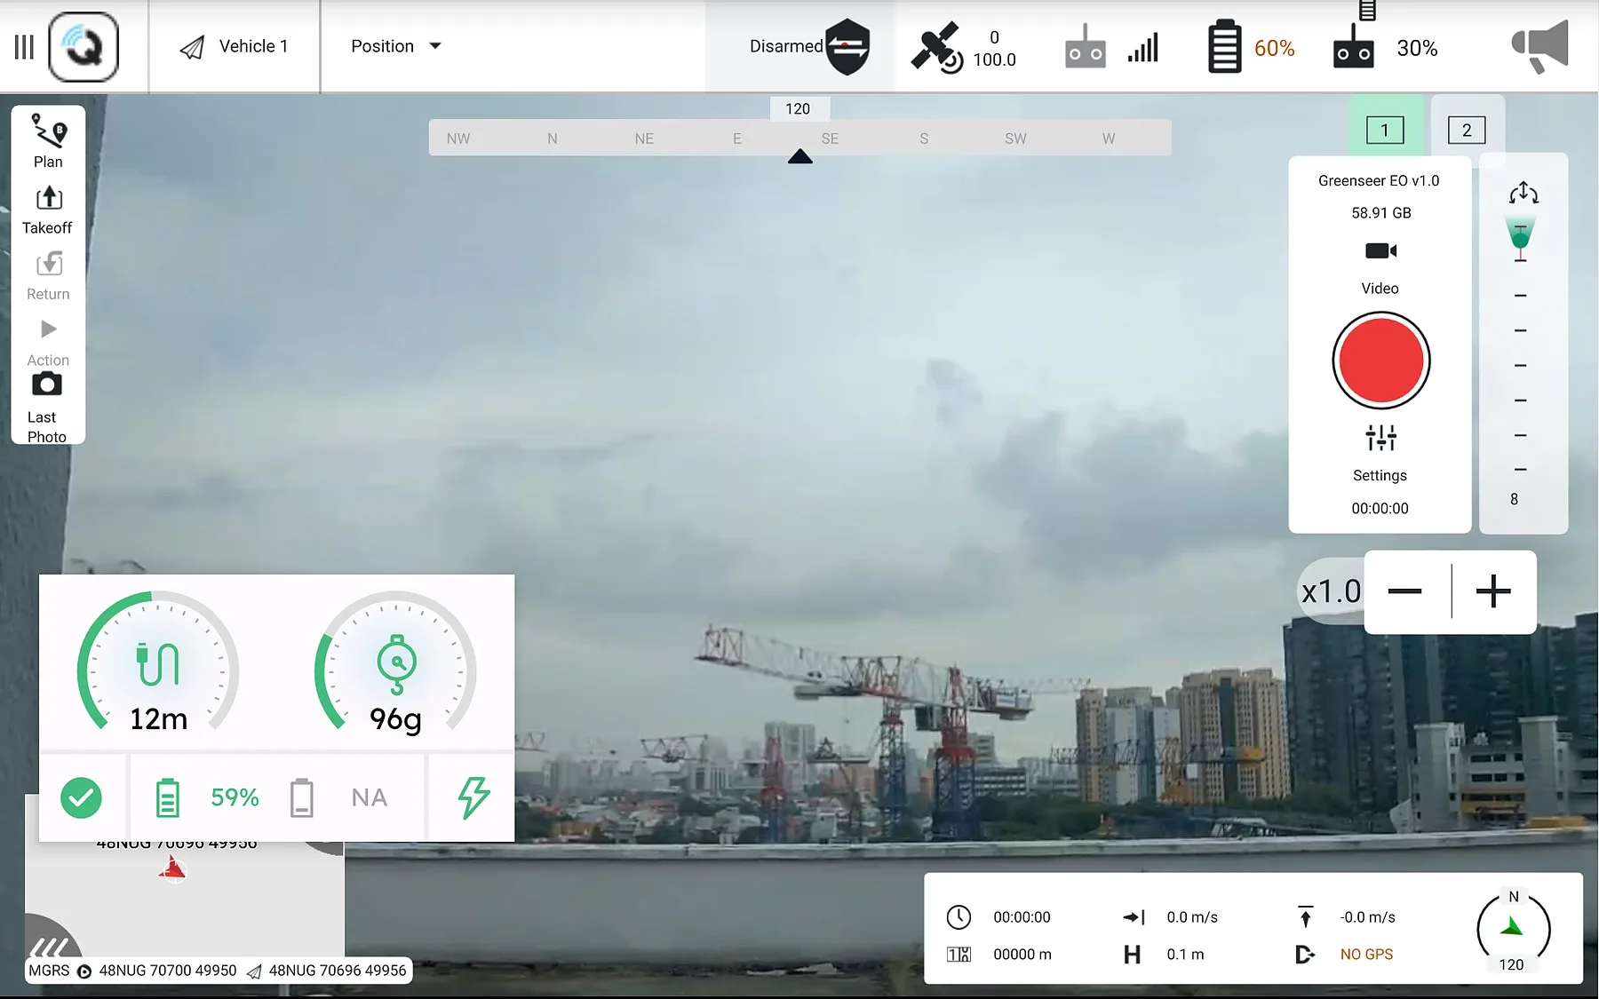Screen dimensions: 1599x999
Task: Open the RC remote controller icon
Action: click(x=1085, y=47)
